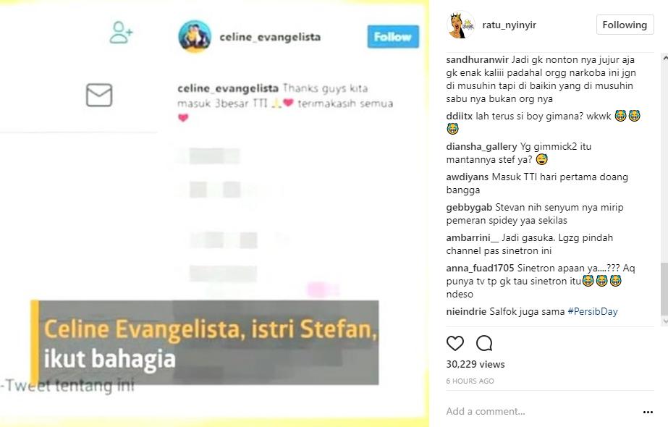668x427 pixels.
Task: Click the 30,229 views count
Action: [x=475, y=364]
